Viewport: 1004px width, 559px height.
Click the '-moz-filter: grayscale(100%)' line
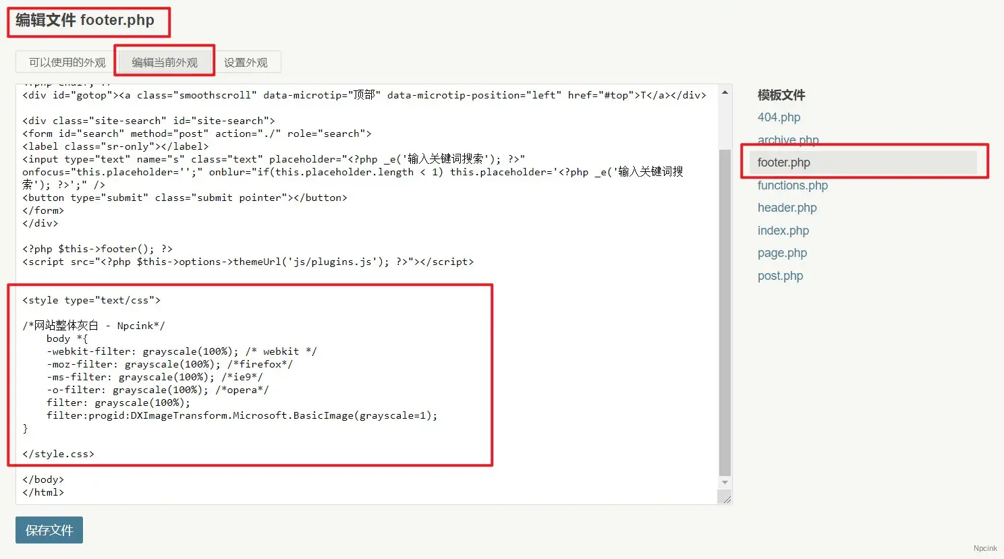(x=169, y=364)
